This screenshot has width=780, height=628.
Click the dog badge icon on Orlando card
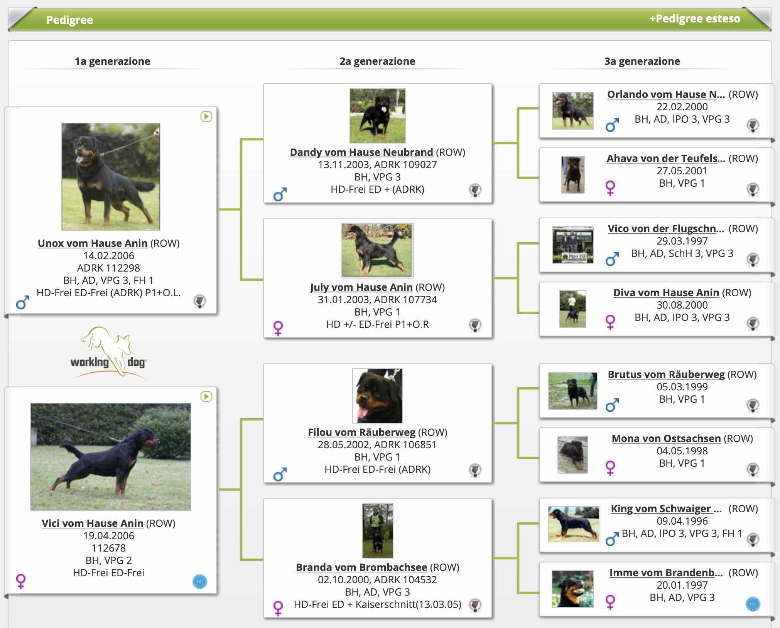753,125
